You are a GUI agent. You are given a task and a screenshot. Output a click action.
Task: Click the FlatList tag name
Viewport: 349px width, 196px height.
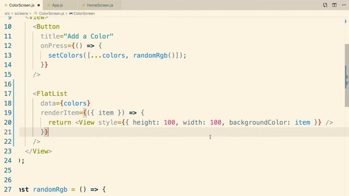tap(52, 94)
